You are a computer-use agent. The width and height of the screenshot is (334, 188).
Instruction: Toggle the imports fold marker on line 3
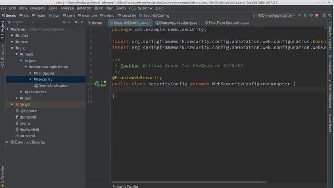point(110,41)
